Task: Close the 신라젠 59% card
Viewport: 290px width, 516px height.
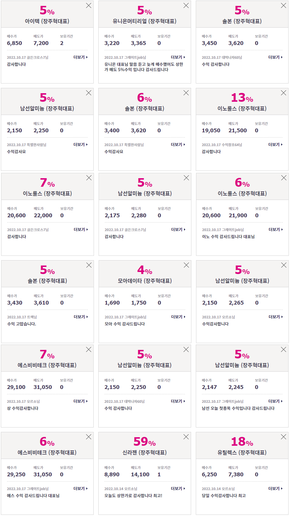Action: pos(186,437)
